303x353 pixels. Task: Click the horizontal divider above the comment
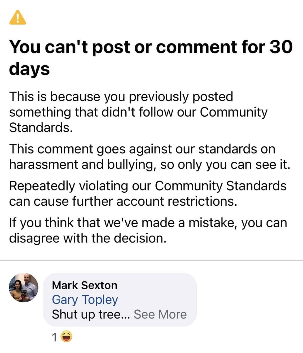[151, 261]
